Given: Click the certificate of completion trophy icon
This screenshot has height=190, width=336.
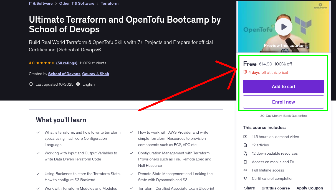Looking at the screenshot, I should [245, 178].
